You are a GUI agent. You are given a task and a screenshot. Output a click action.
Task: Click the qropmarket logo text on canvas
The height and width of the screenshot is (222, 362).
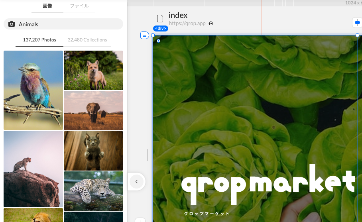pyautogui.click(x=268, y=185)
